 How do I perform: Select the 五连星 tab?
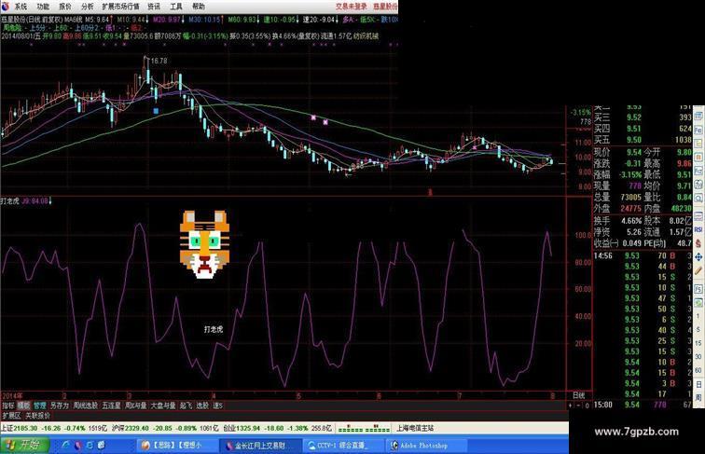[111, 406]
